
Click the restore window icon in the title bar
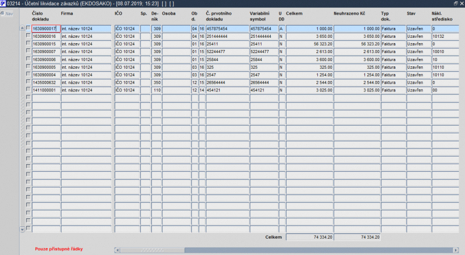click(x=456, y=3)
